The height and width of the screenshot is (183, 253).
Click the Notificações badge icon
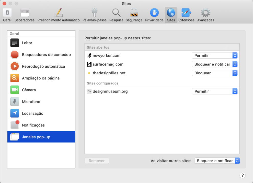tap(15, 125)
